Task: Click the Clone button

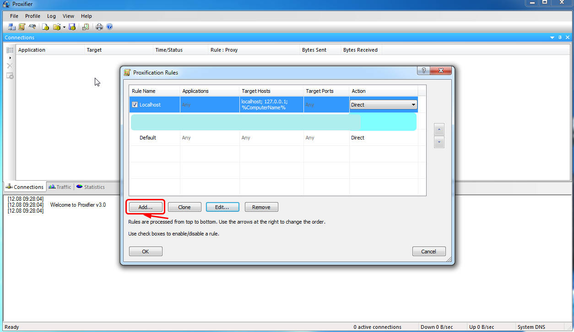Action: (x=184, y=207)
